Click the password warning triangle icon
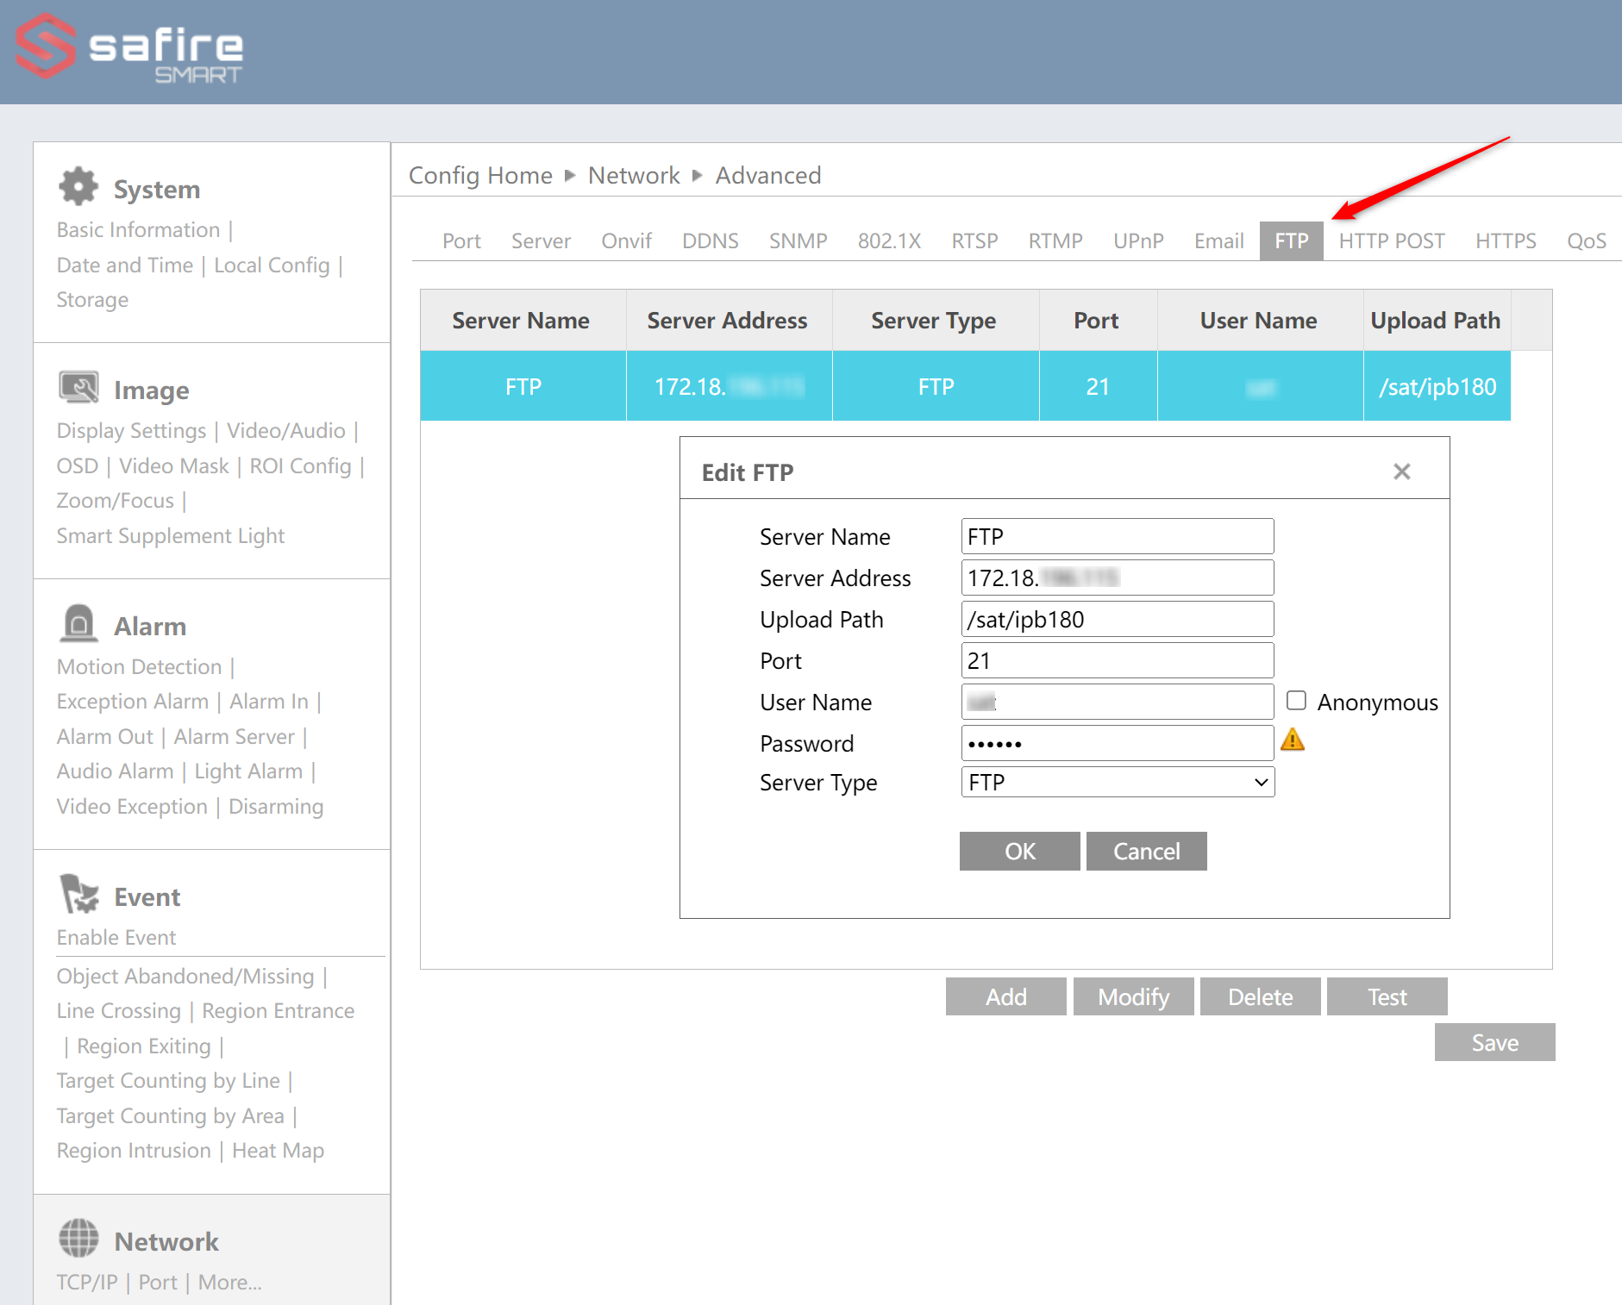1622x1305 pixels. 1293,740
